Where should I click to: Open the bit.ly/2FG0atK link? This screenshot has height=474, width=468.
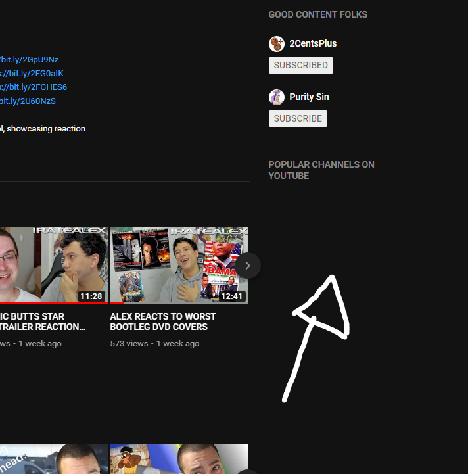(x=32, y=74)
